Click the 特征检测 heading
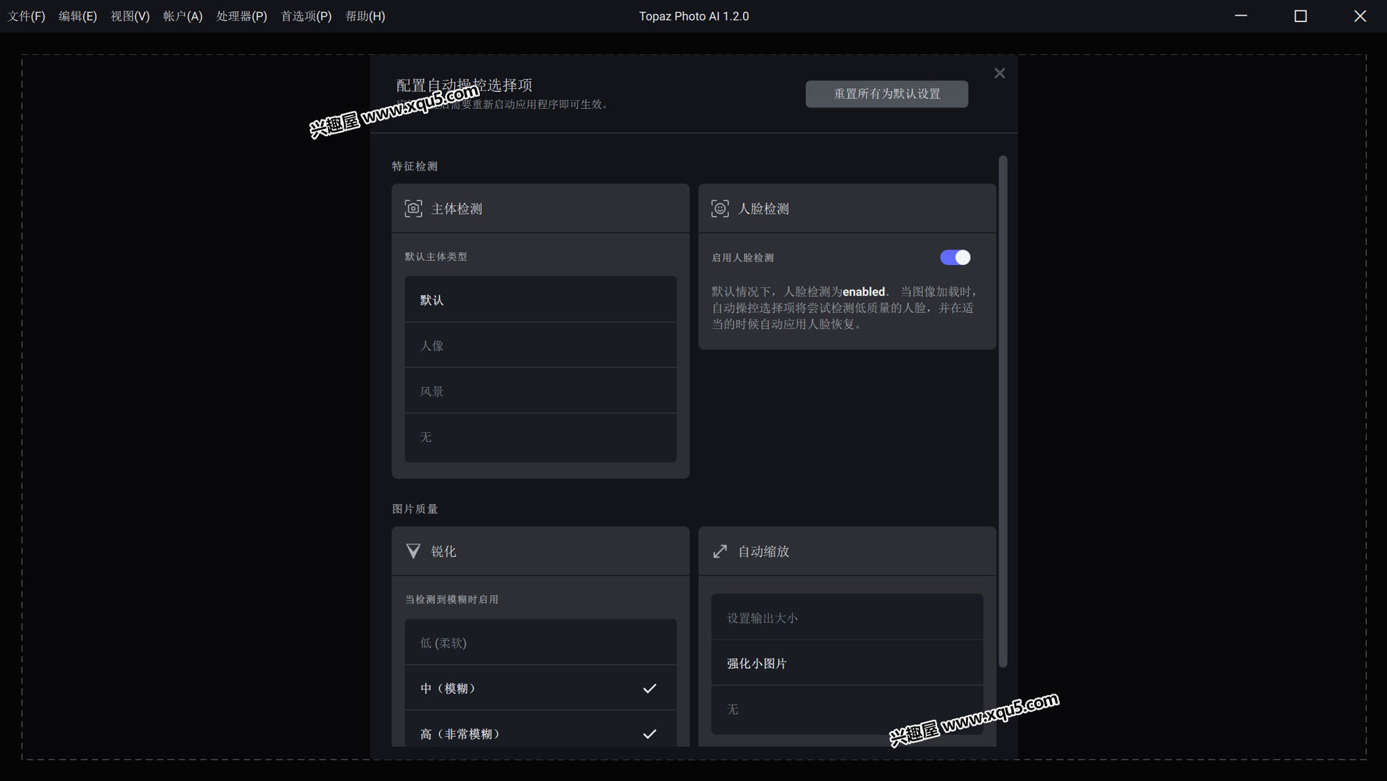This screenshot has height=781, width=1387. point(415,166)
